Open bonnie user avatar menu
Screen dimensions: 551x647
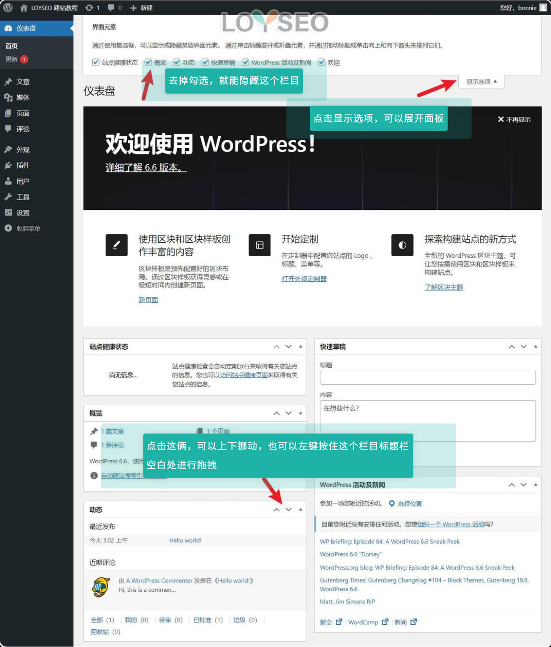click(x=543, y=8)
